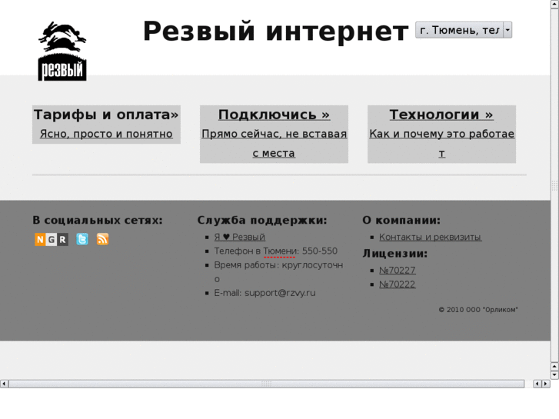
Task: Open license №70222 link
Action: pyautogui.click(x=398, y=284)
